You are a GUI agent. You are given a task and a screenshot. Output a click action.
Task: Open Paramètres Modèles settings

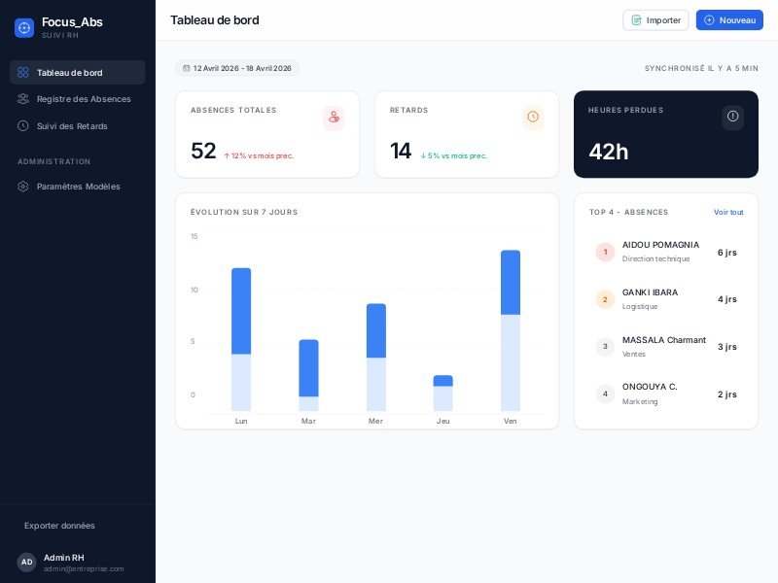pos(77,187)
